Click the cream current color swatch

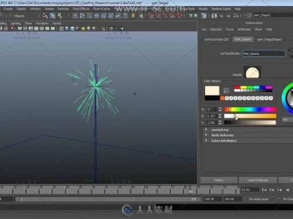212,91
